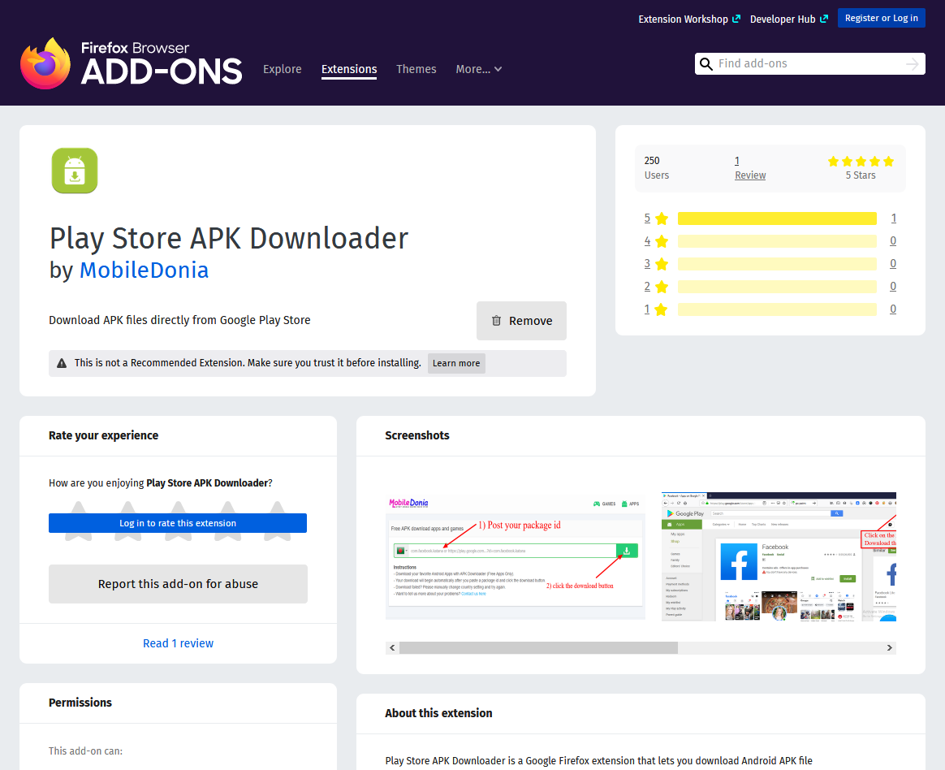This screenshot has width=945, height=770.
Task: Switch to the Themes tab
Action: (x=416, y=69)
